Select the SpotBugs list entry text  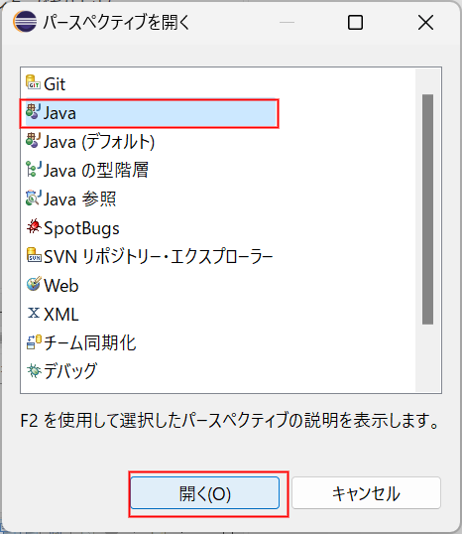pos(81,228)
